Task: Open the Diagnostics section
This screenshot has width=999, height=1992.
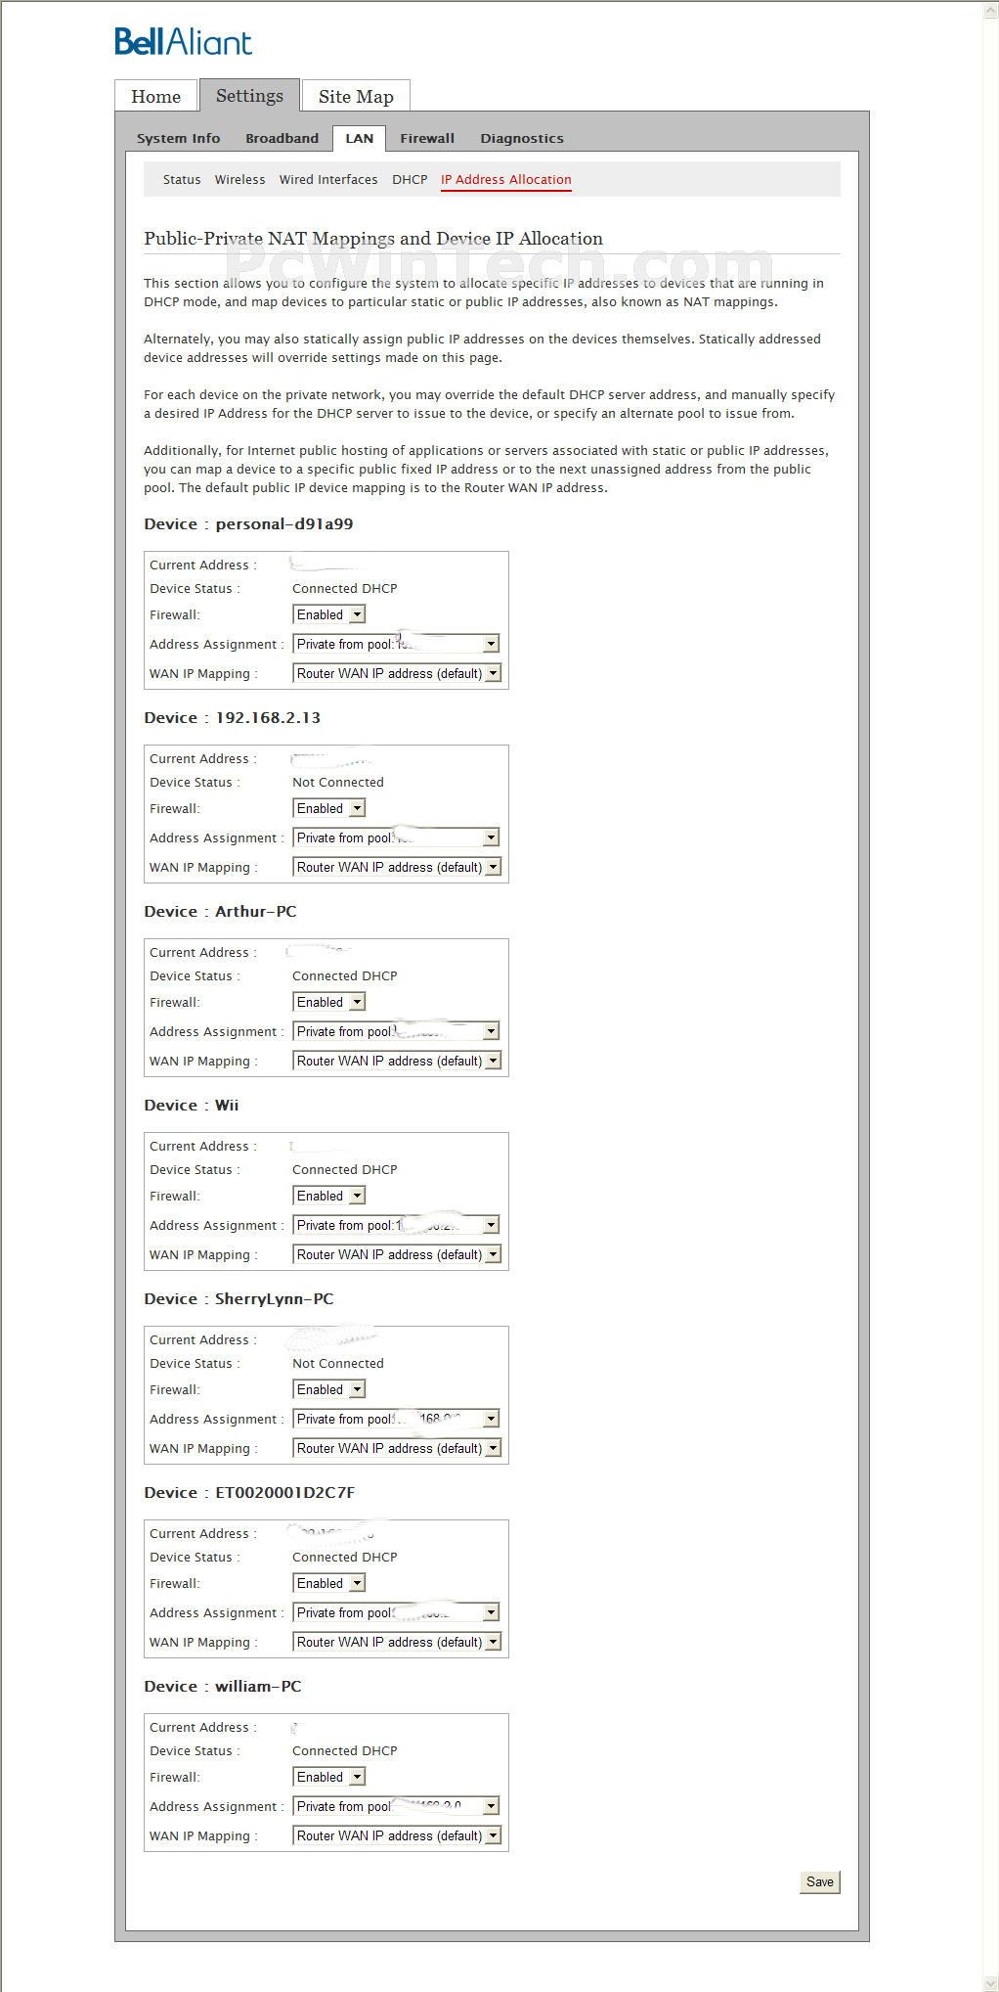Action: (522, 138)
